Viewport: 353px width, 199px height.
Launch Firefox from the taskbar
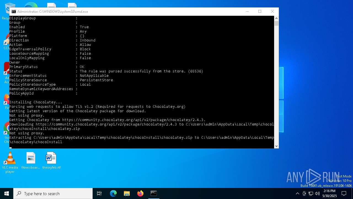140,193
